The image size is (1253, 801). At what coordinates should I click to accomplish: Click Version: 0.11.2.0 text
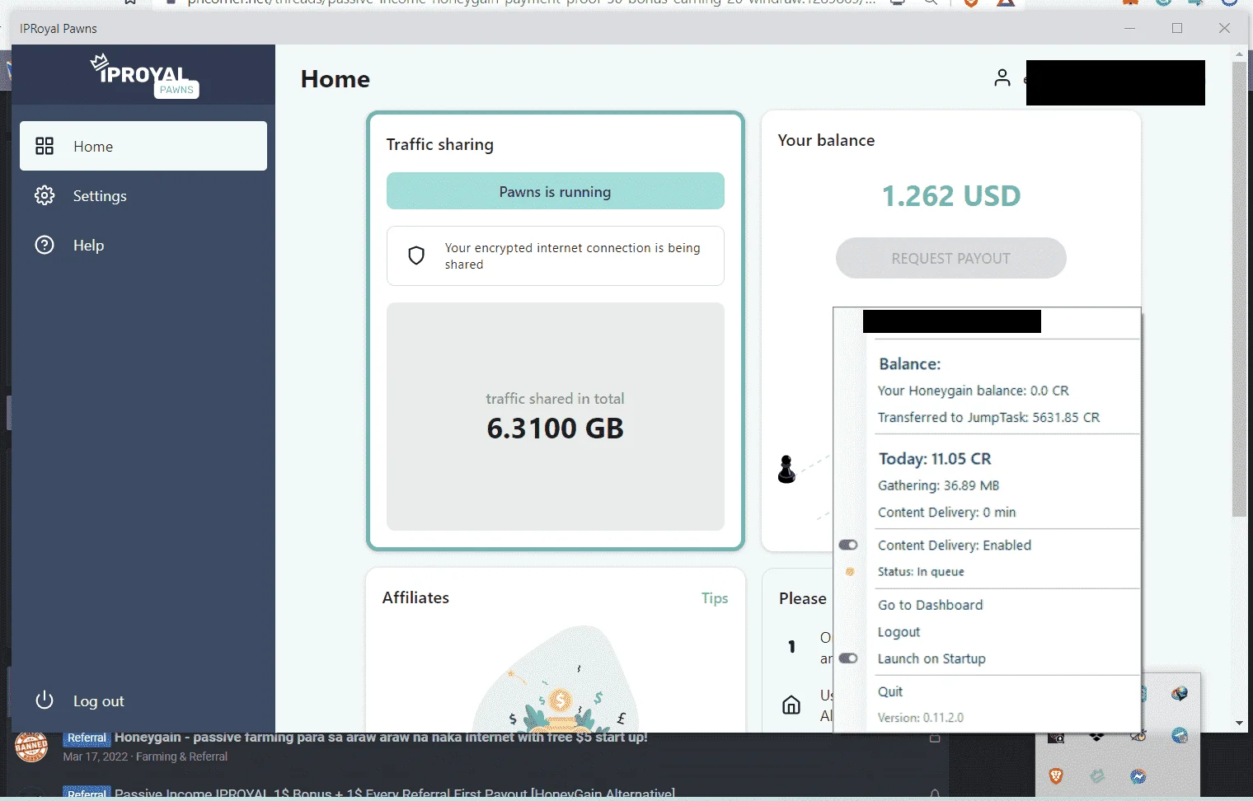(921, 718)
